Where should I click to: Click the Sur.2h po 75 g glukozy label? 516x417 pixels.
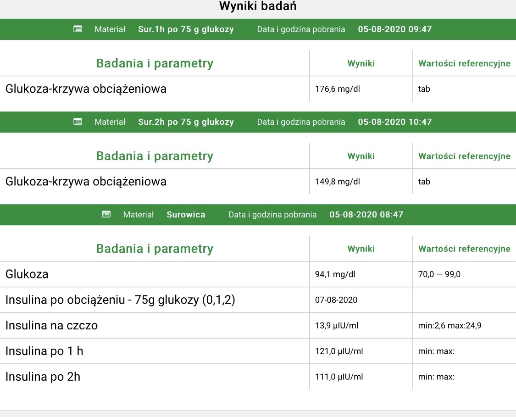186,122
